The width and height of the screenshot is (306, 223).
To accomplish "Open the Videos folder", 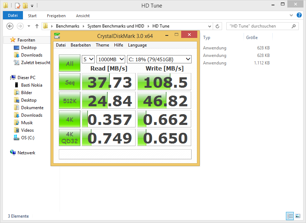I will (x=27, y=130).
